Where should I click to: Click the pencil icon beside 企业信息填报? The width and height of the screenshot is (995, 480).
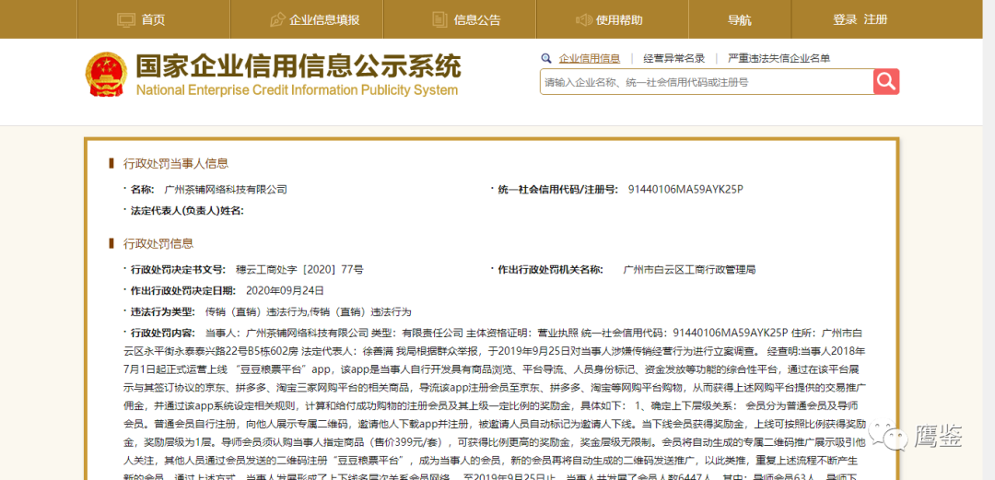tap(277, 19)
